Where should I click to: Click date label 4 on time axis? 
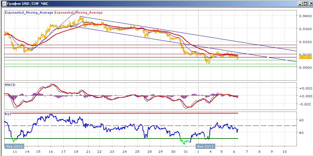click(210, 152)
